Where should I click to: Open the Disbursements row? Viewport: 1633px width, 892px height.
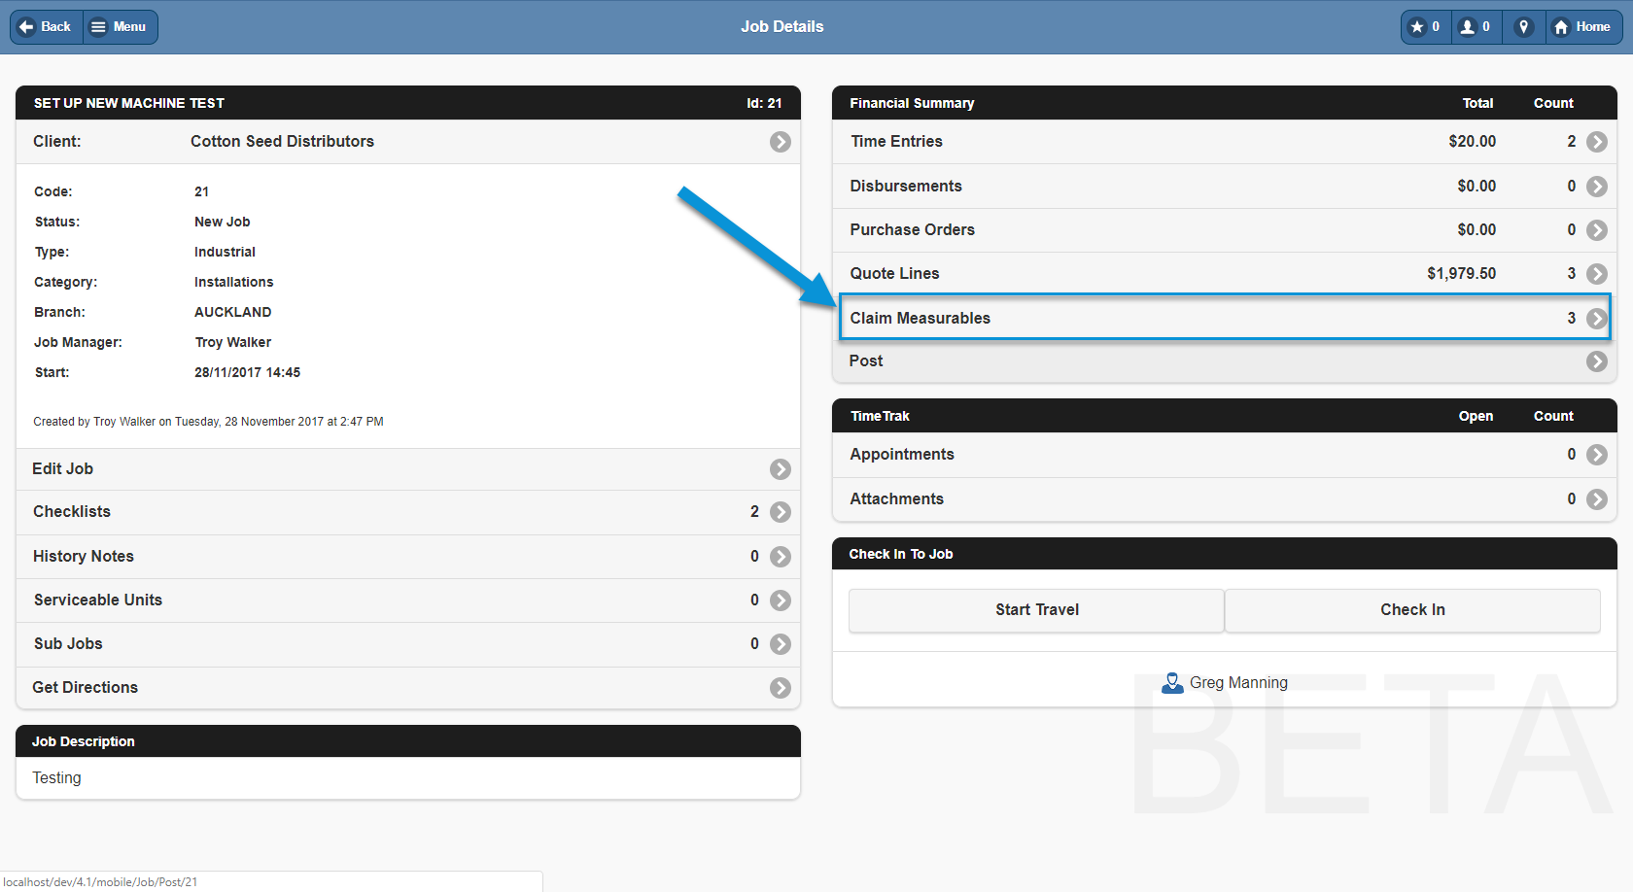click(x=1225, y=187)
